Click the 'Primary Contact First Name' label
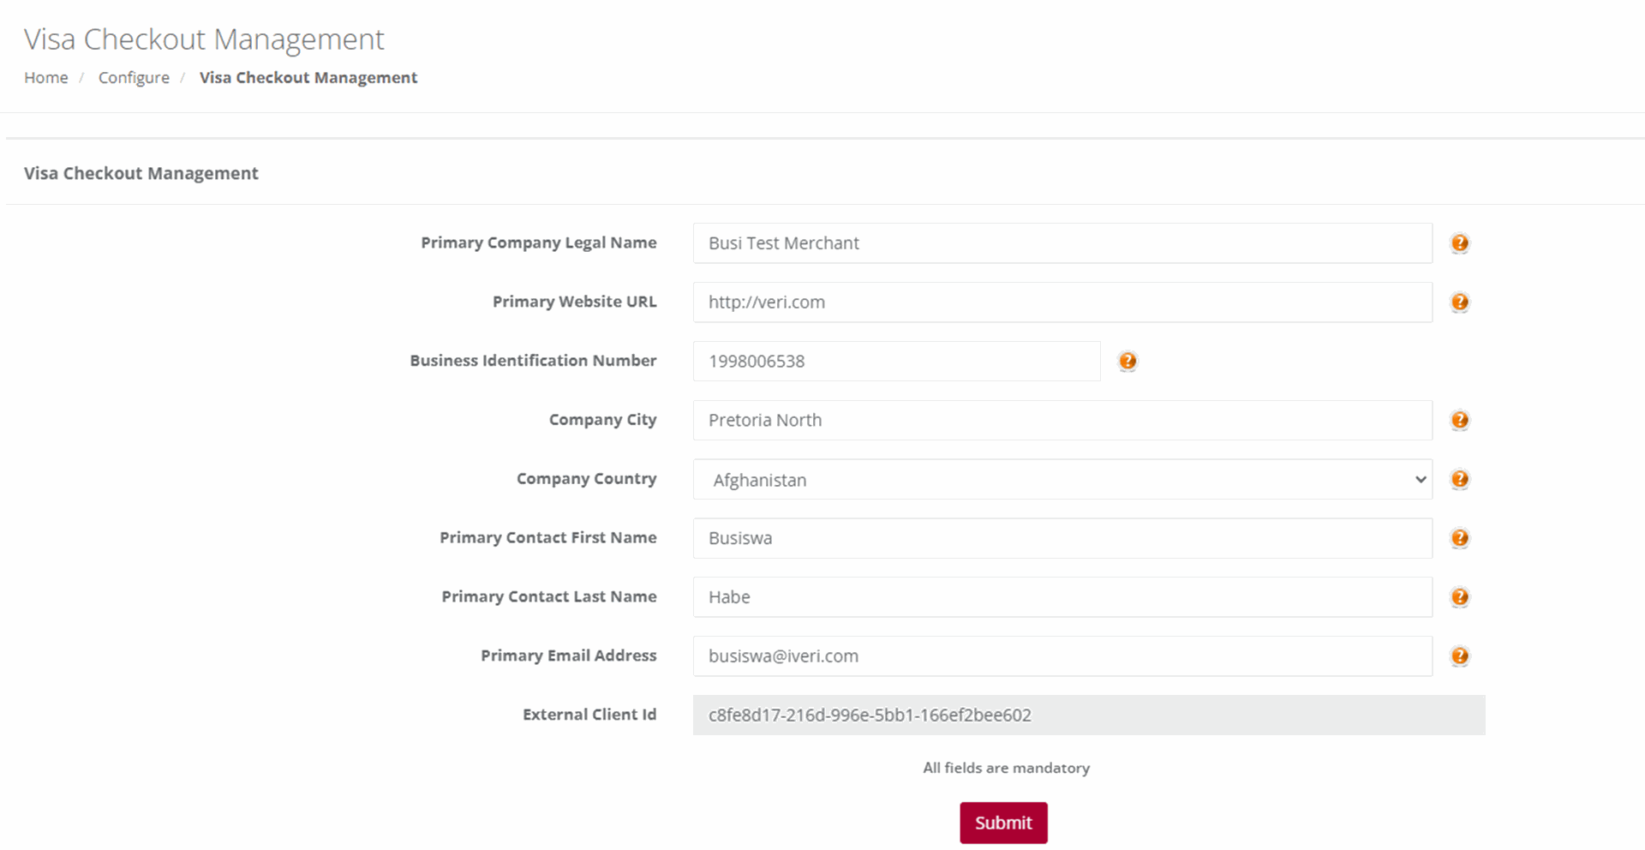Screen dimensions: 1645x850 (x=548, y=537)
